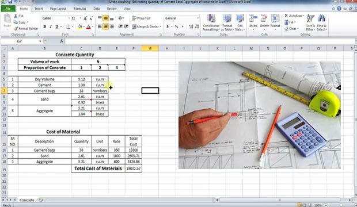
Task: Click the Insert function fx icon
Action: tap(62, 41)
